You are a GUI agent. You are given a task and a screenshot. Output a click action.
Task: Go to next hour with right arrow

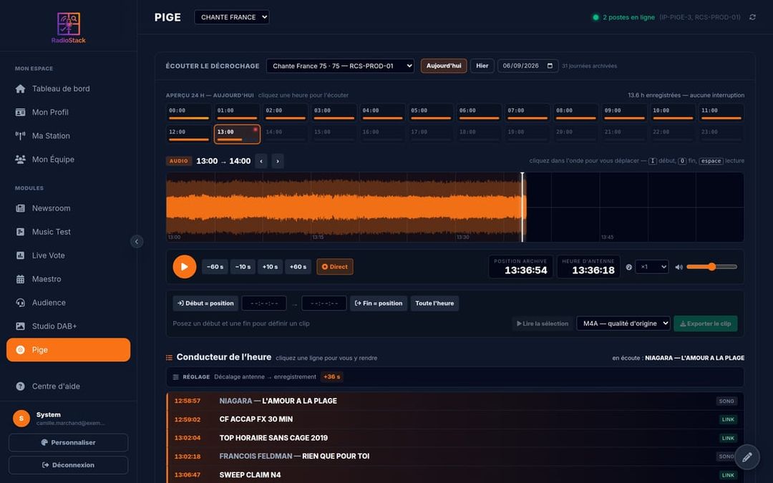[278, 161]
